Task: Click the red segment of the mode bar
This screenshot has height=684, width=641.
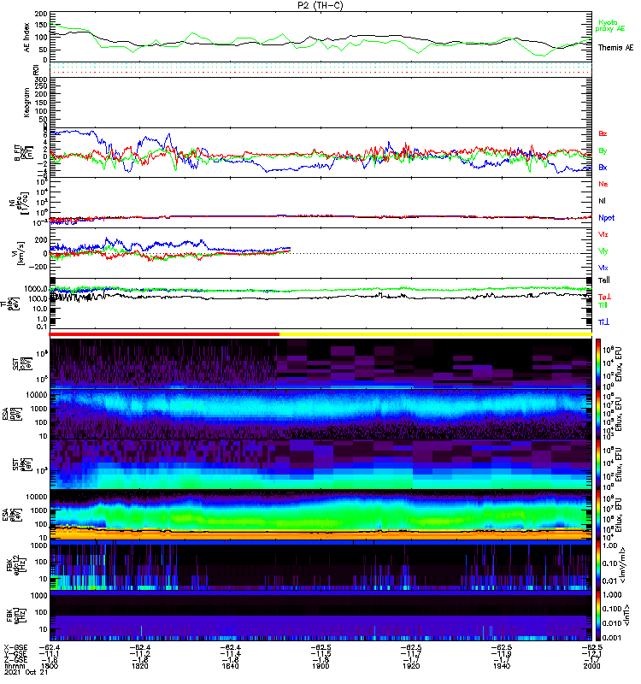Action: coord(164,334)
